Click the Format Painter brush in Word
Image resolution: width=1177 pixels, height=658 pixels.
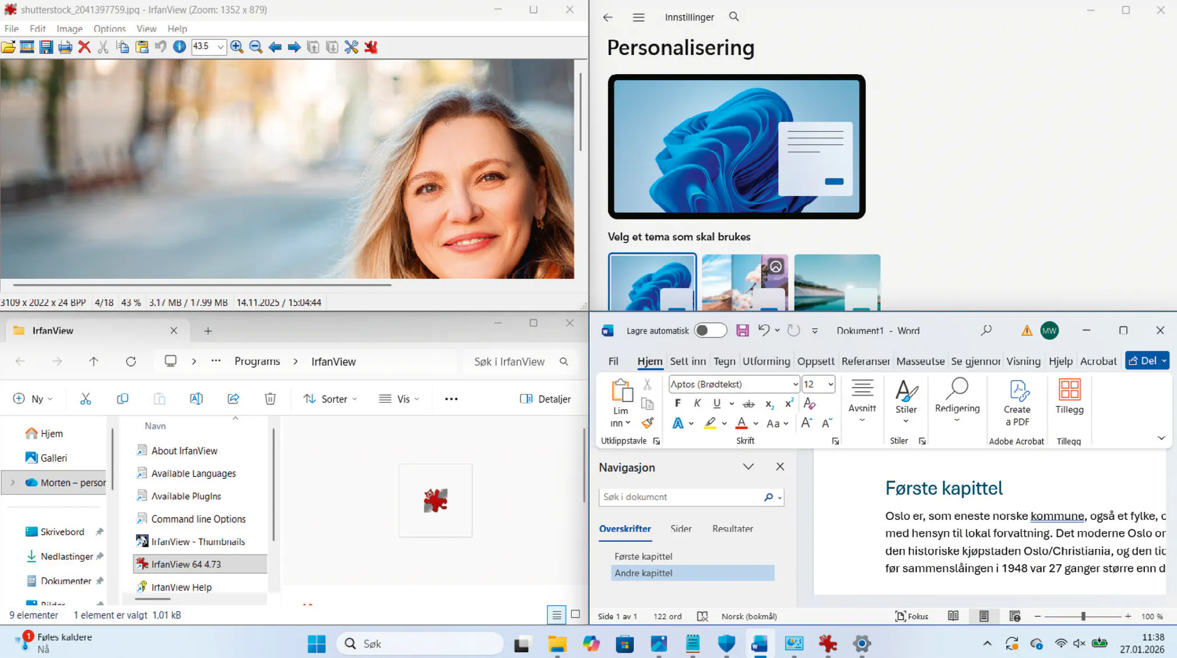pyautogui.click(x=647, y=423)
